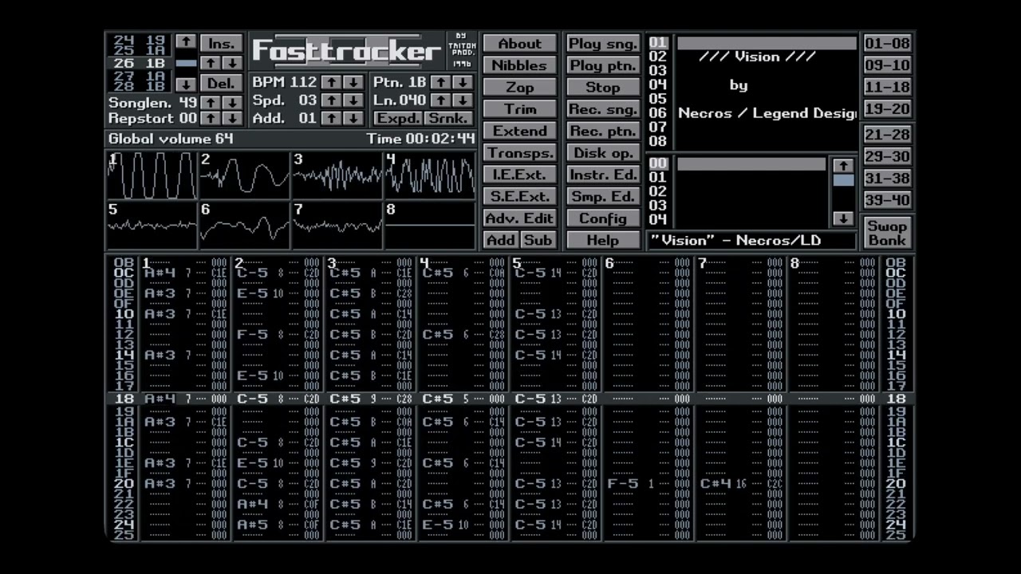
Task: Select instrument bank 29-30
Action: (x=887, y=156)
